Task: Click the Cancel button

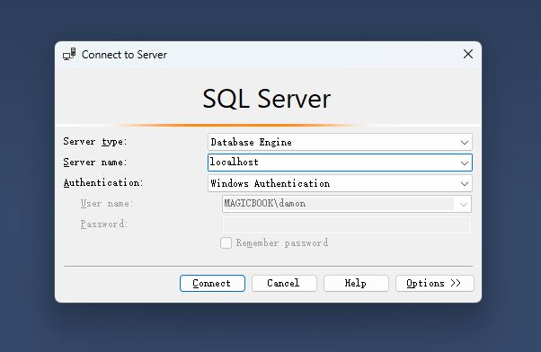Action: click(x=284, y=283)
